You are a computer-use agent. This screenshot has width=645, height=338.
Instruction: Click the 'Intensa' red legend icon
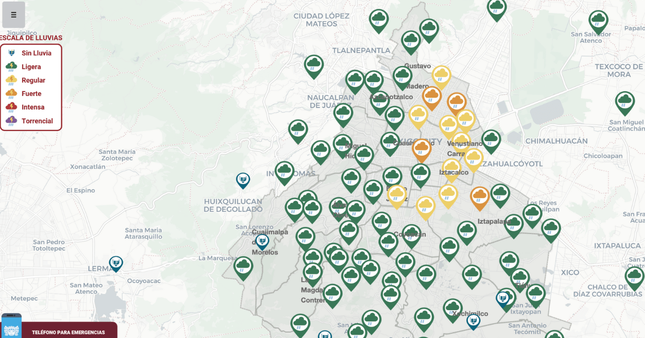point(11,107)
